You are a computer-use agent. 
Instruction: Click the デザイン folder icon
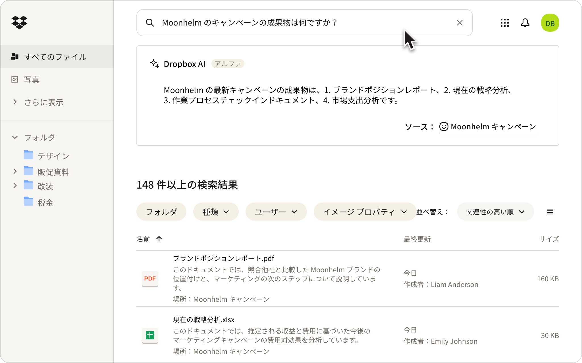pyautogui.click(x=28, y=155)
